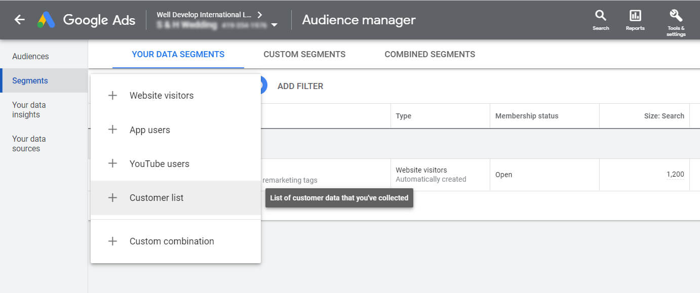Click the Well Develop International account chevron
The height and width of the screenshot is (293, 700).
[x=260, y=15]
